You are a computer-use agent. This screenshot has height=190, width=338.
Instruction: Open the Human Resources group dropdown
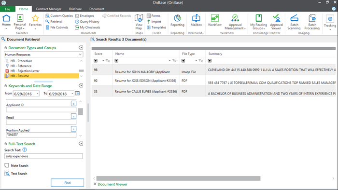(x=80, y=54)
